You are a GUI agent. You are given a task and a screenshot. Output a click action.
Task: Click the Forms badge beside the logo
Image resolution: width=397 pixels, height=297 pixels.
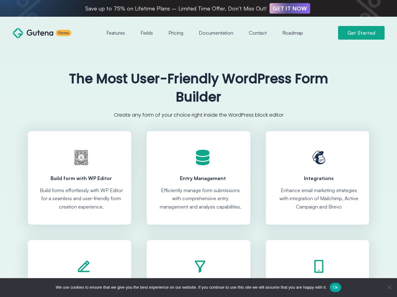64,33
